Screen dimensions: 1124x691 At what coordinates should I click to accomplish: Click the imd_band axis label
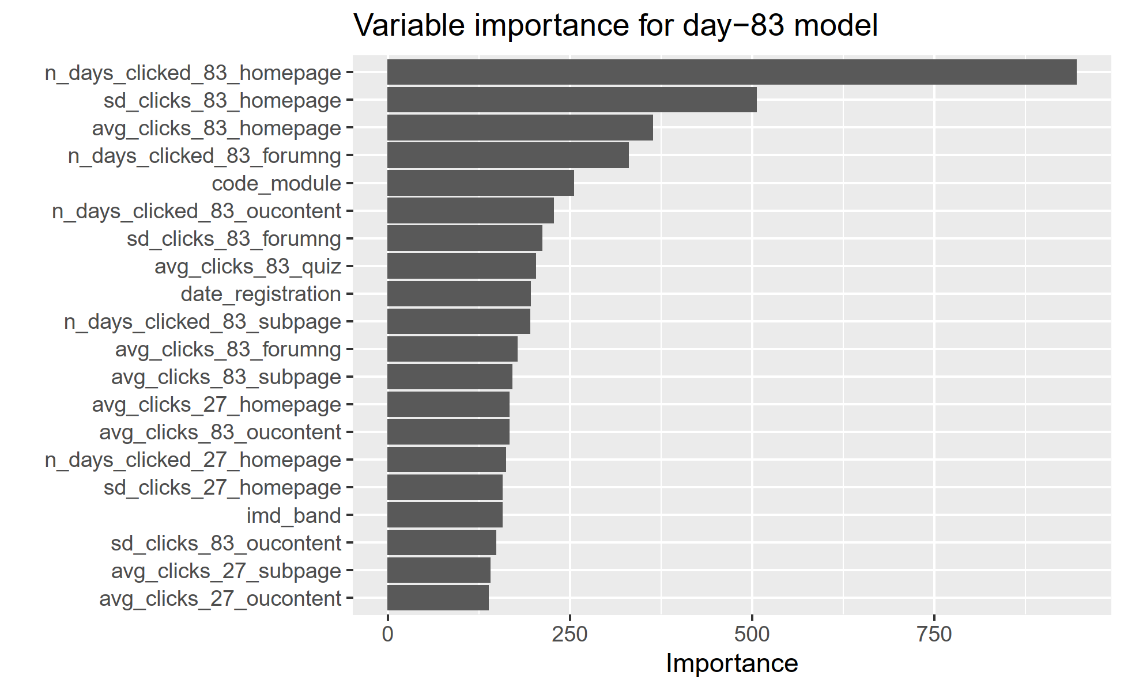coord(293,516)
